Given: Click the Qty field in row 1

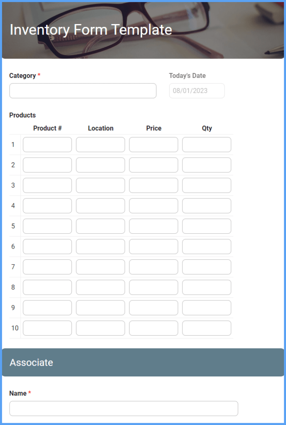Looking at the screenshot, I should pos(207,144).
